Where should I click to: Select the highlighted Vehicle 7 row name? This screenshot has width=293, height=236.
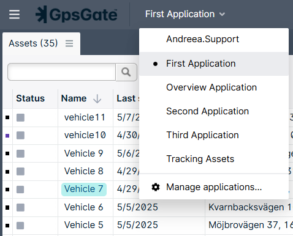(84, 189)
